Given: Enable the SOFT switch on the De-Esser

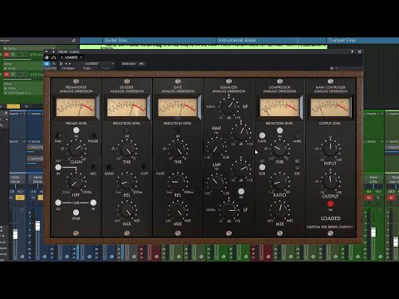Looking at the screenshot, I should (x=145, y=167).
